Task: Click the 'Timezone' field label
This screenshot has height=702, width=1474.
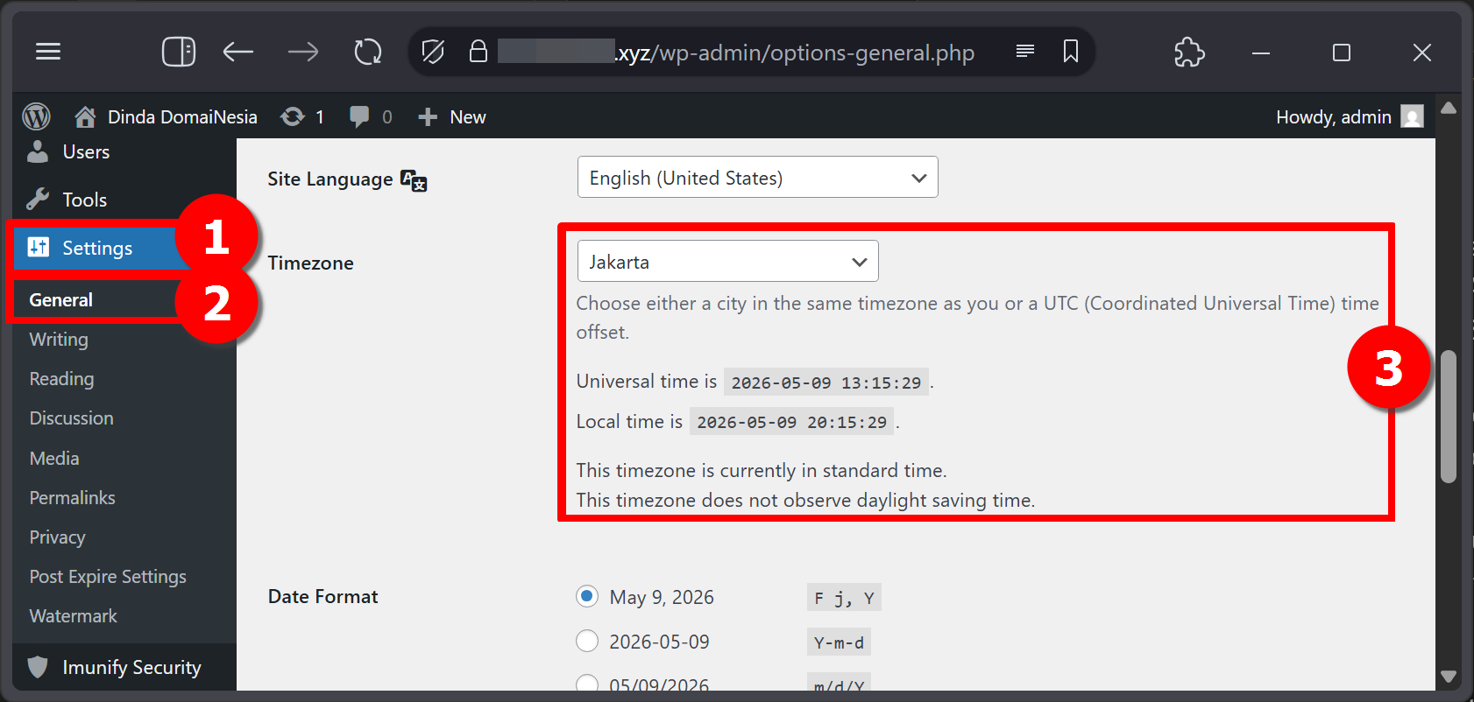Action: click(x=310, y=263)
